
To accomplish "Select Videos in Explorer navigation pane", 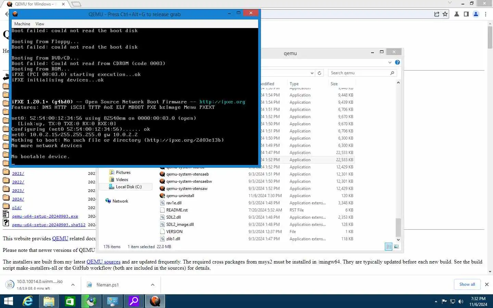I will pyautogui.click(x=118, y=180).
